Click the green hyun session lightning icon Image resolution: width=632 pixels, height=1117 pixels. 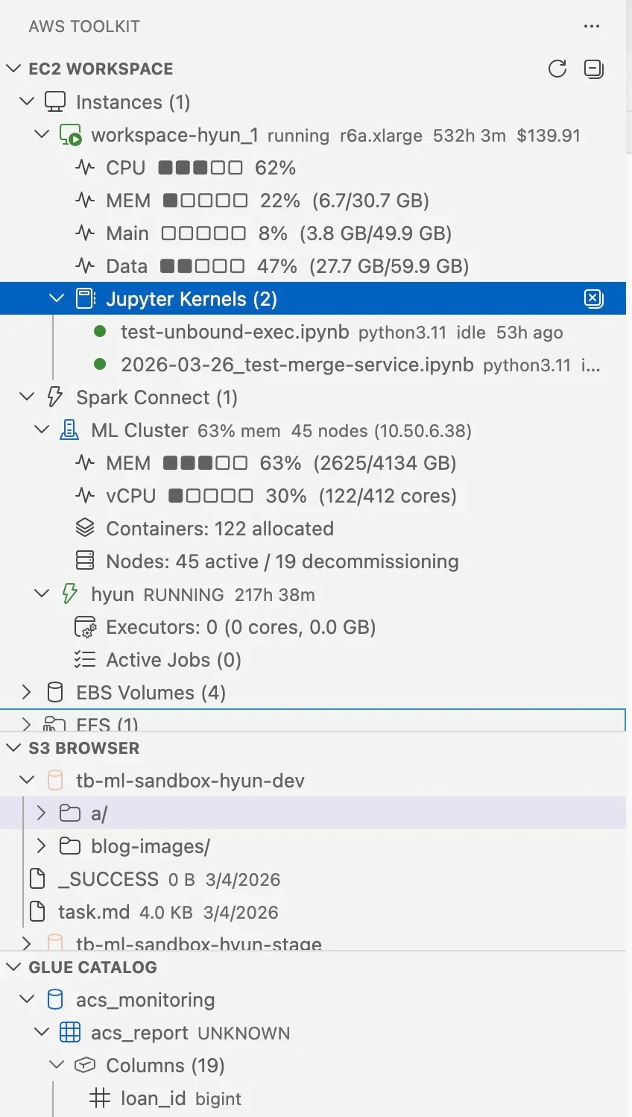69,594
